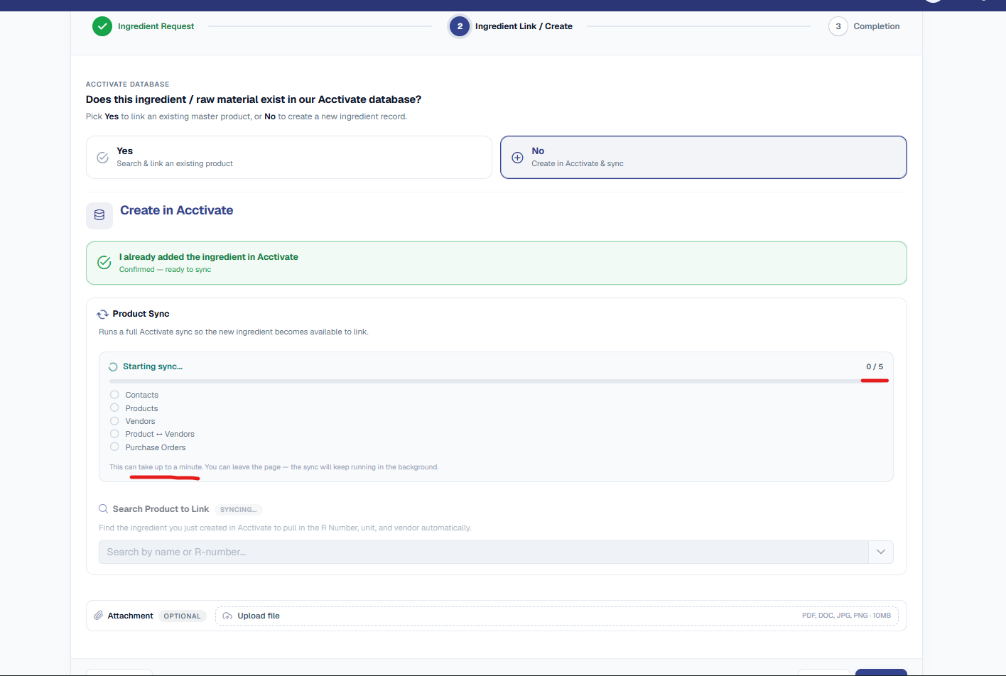
Task: Click the Search by name or R-number field
Action: 483,552
